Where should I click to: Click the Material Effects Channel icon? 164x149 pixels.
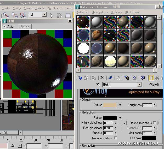click(x=134, y=78)
